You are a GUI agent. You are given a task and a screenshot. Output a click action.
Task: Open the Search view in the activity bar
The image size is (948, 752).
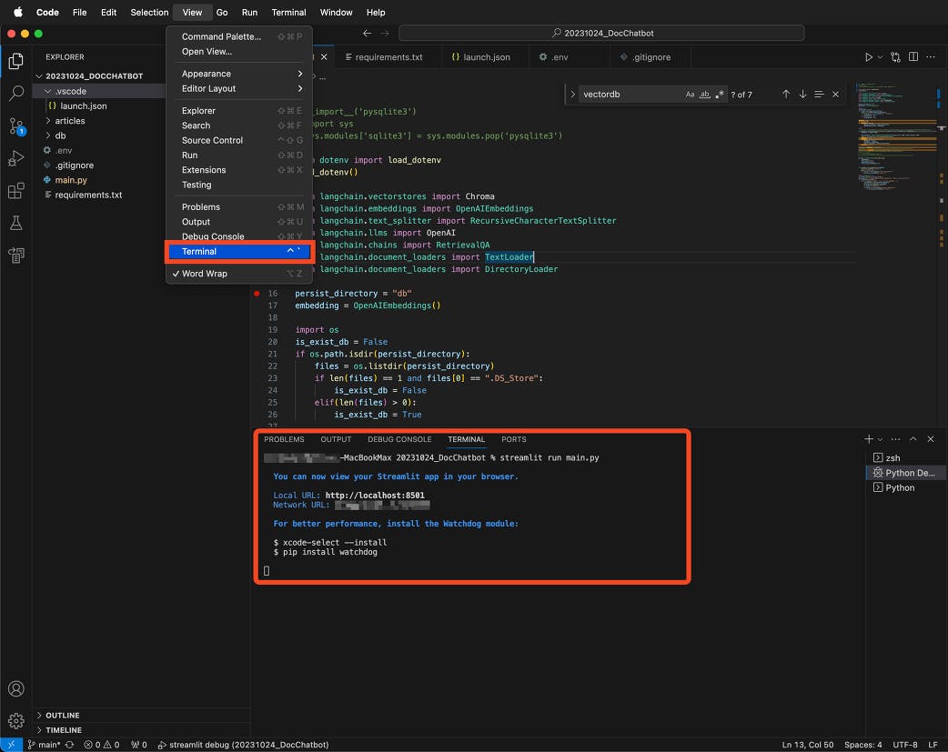[15, 93]
